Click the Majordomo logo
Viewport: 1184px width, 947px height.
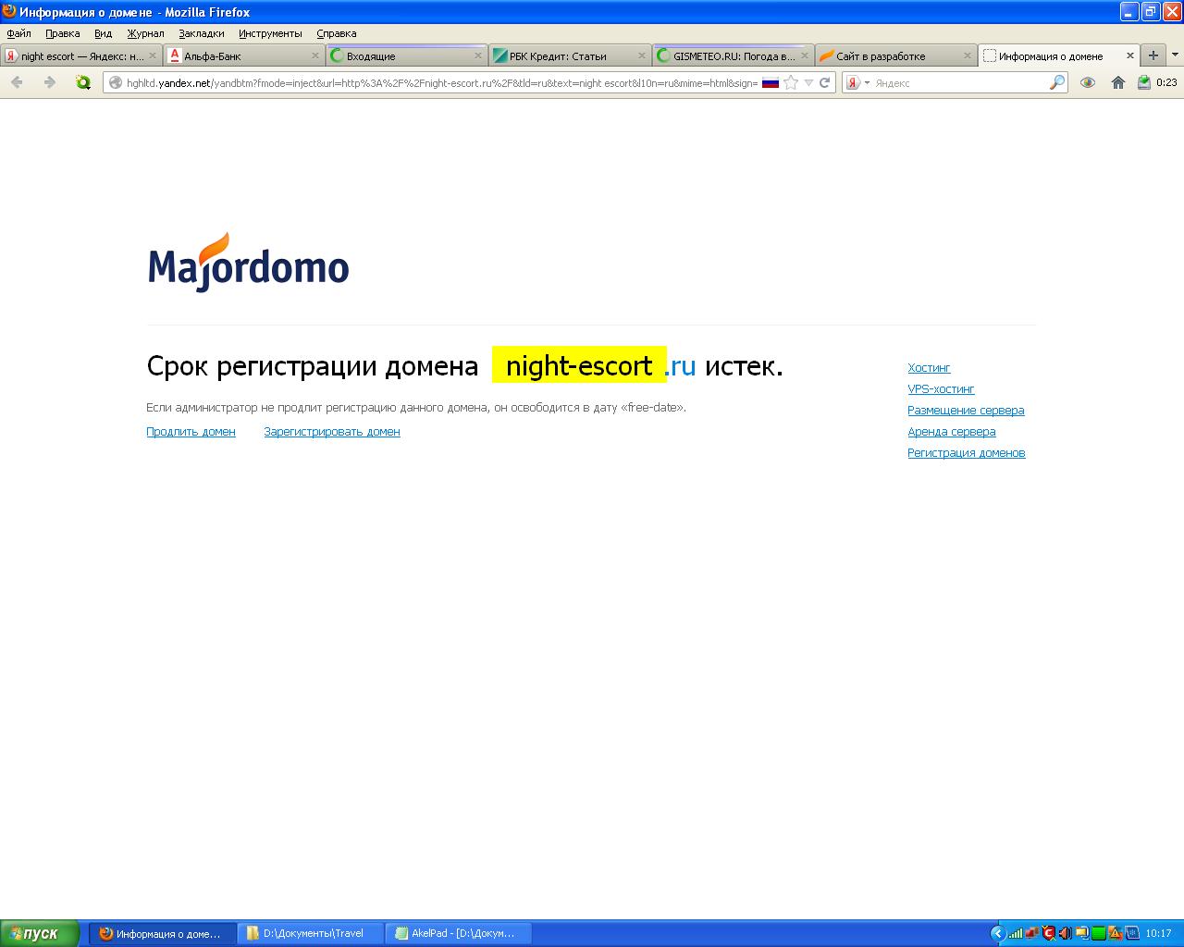click(x=248, y=264)
